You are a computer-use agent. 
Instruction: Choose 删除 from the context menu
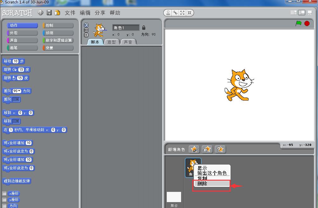tap(211, 184)
